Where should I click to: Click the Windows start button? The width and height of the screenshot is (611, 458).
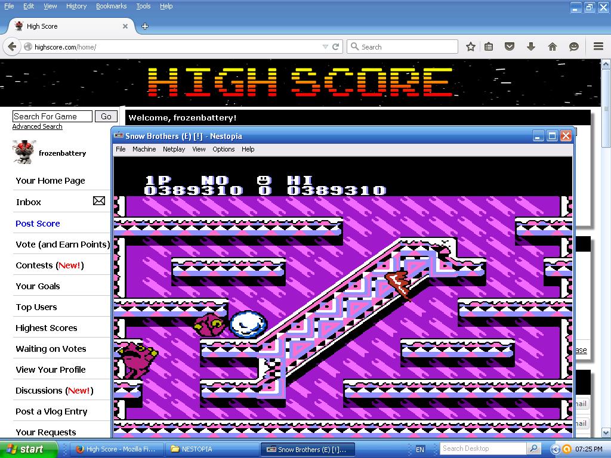(x=29, y=449)
